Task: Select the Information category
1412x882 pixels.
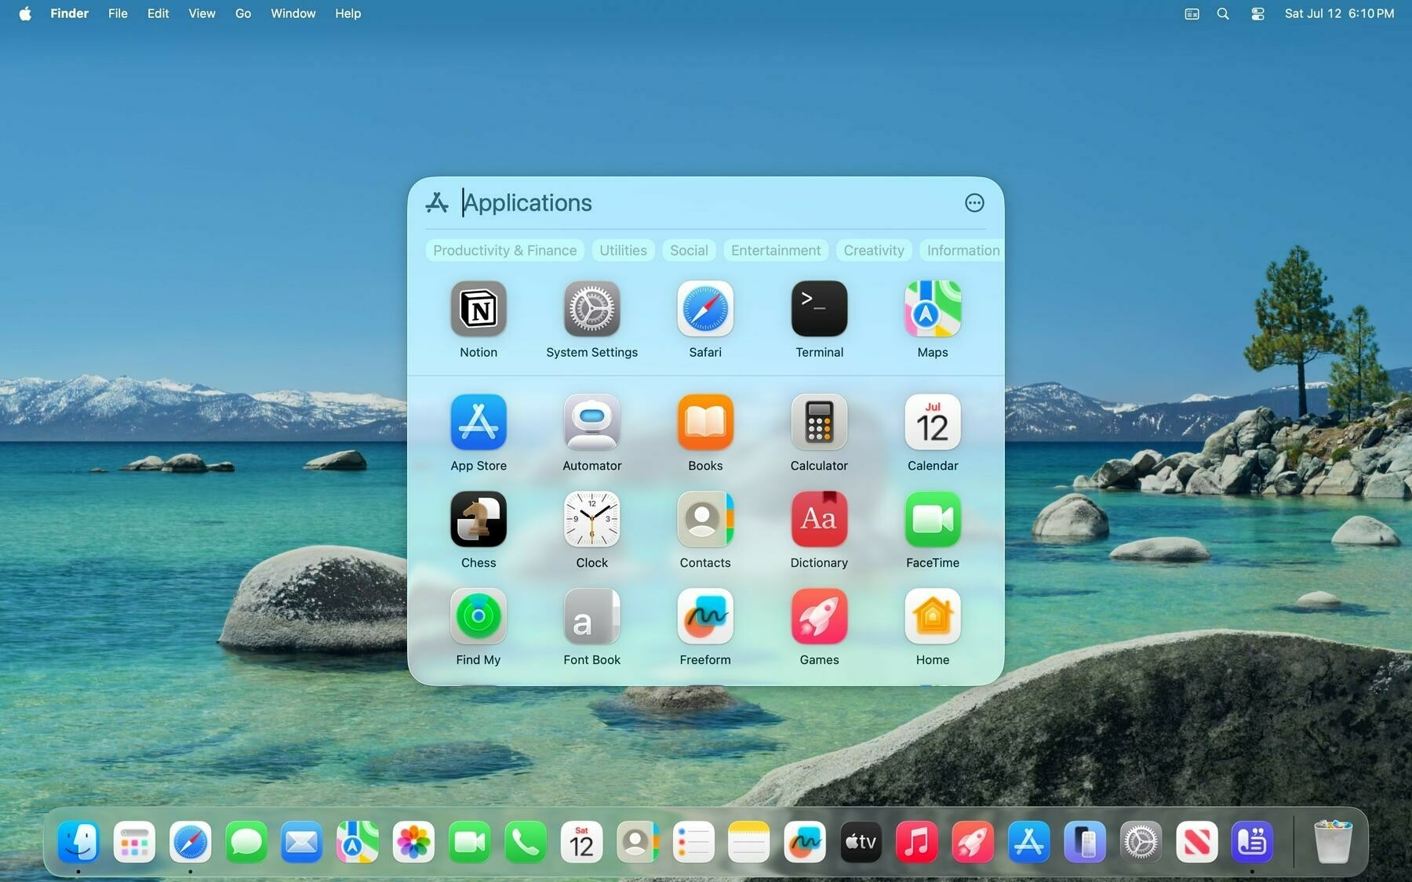Action: click(963, 250)
